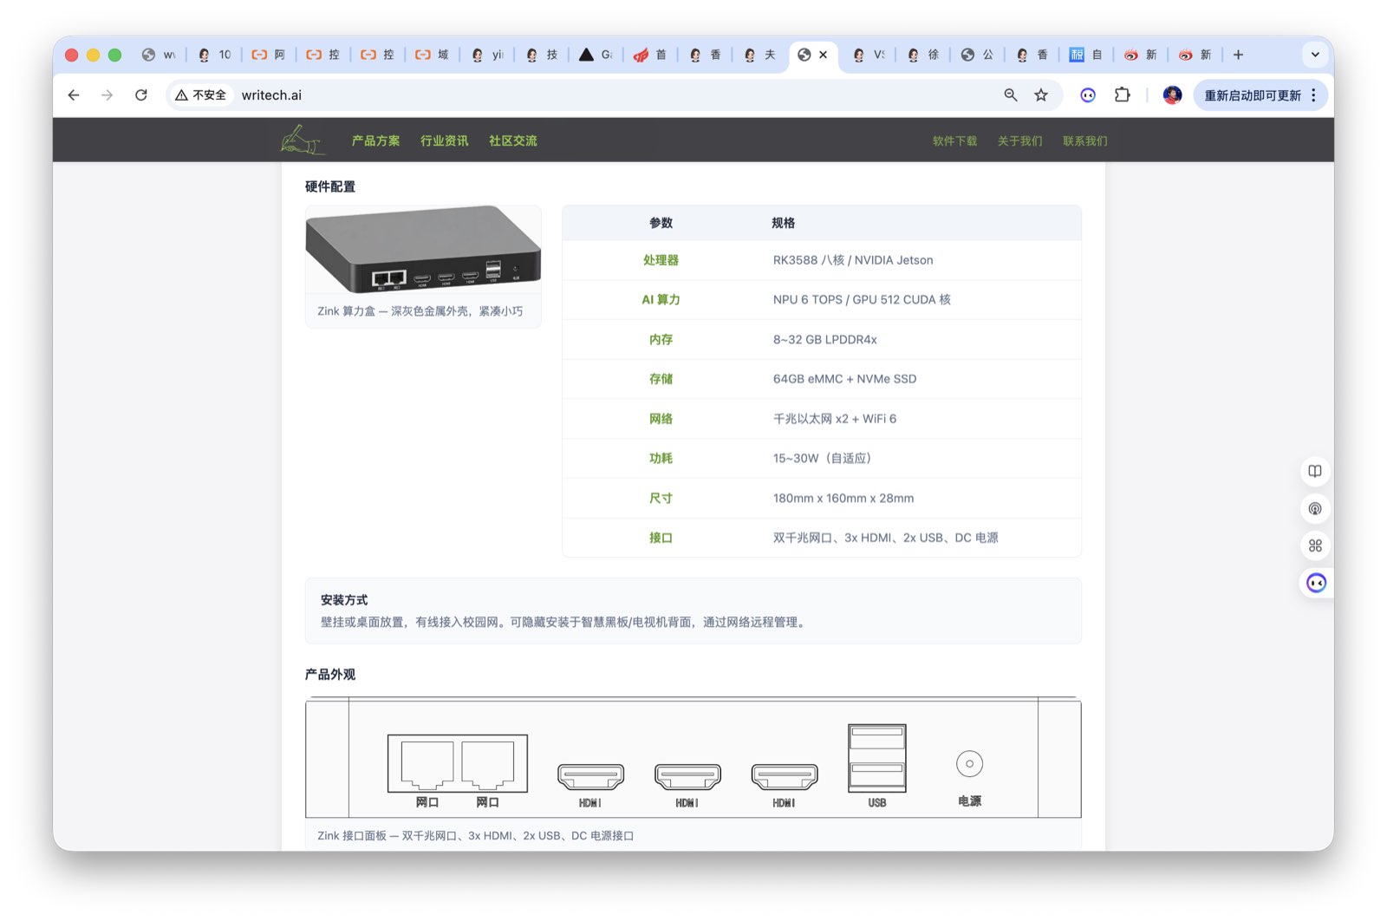Viewport: 1387px width, 921px height.
Task: Open the Chrome three-dot menu
Action: (x=1314, y=95)
